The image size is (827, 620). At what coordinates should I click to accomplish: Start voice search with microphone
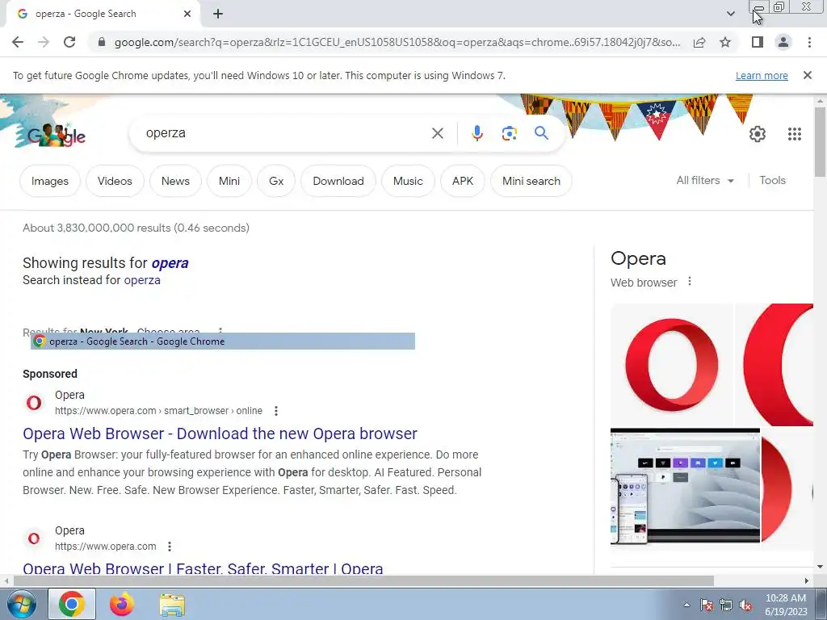click(x=476, y=133)
